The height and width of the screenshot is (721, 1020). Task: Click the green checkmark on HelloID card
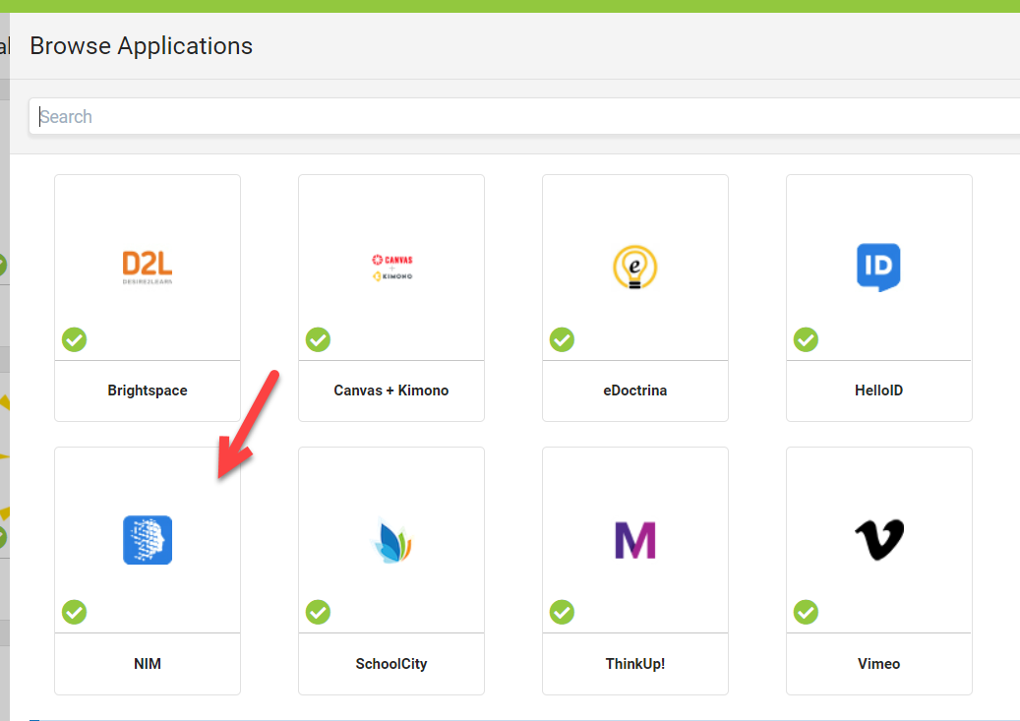tap(806, 339)
